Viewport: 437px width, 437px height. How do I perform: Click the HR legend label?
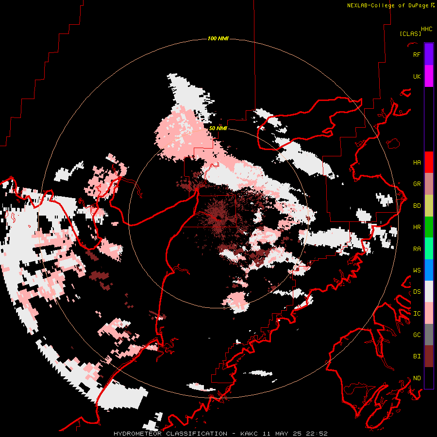pyautogui.click(x=417, y=227)
